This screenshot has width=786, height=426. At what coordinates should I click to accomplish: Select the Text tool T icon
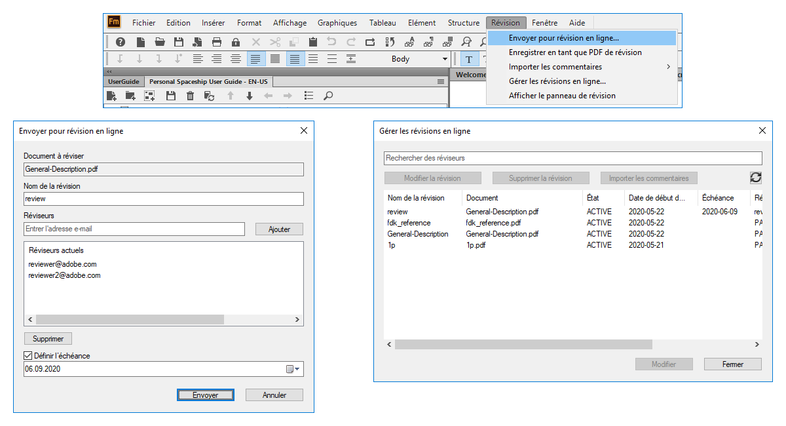pos(469,59)
